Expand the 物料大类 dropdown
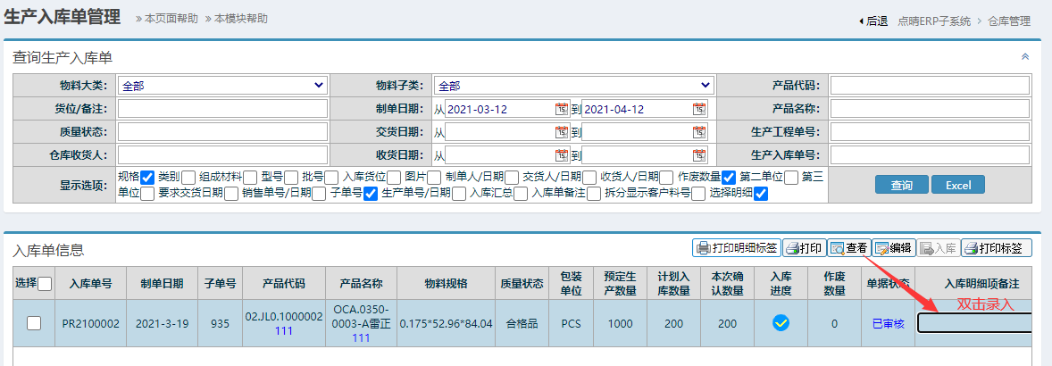 222,86
